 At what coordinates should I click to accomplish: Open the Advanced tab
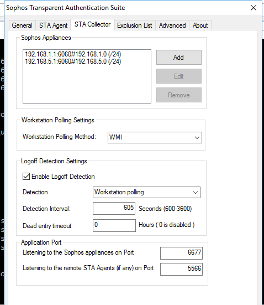click(x=172, y=25)
